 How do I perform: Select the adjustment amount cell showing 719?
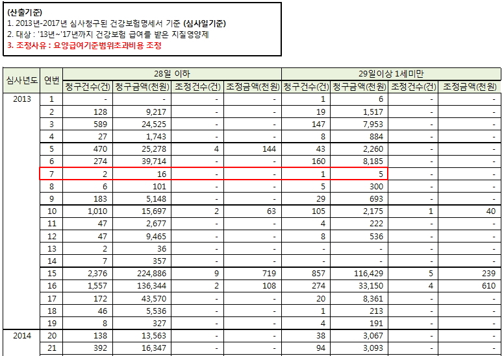[x=252, y=273]
